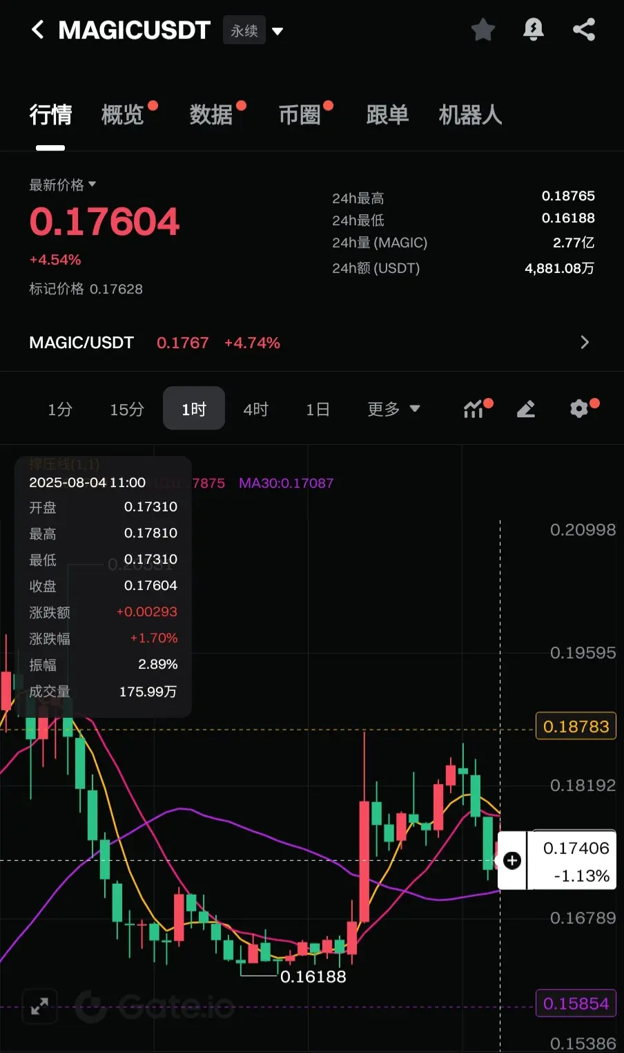The width and height of the screenshot is (624, 1053).
Task: Tap price axis label 0.18192
Action: tap(583, 786)
